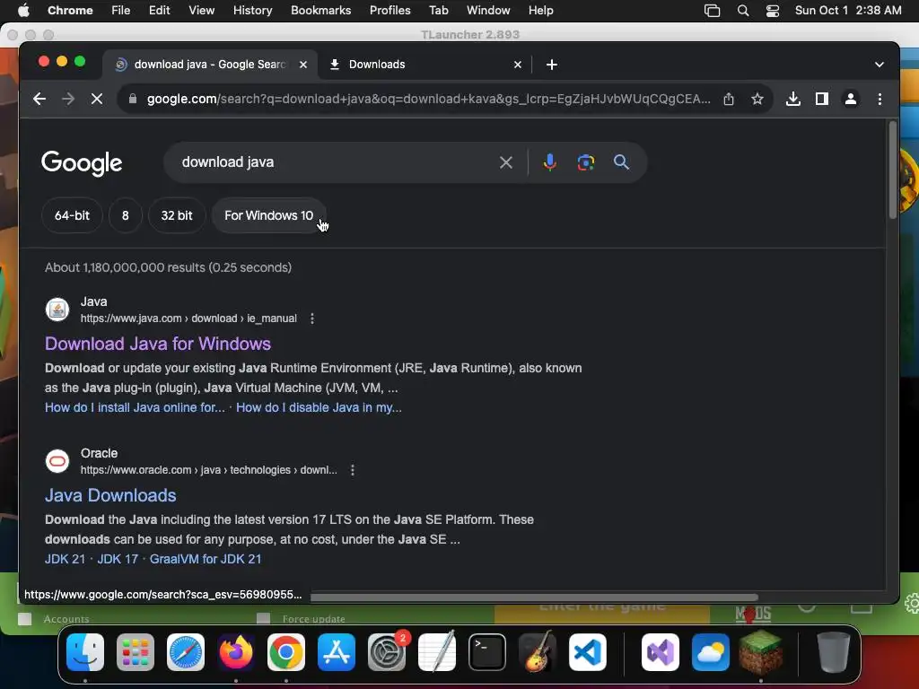Open Visual Studio Code from Dock
This screenshot has width=919, height=689.
pyautogui.click(x=588, y=652)
